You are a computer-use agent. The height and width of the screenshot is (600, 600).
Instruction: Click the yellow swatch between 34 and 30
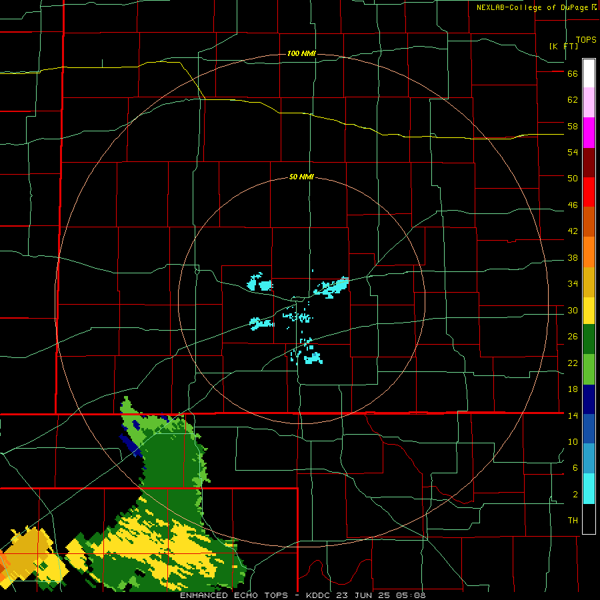pos(589,311)
